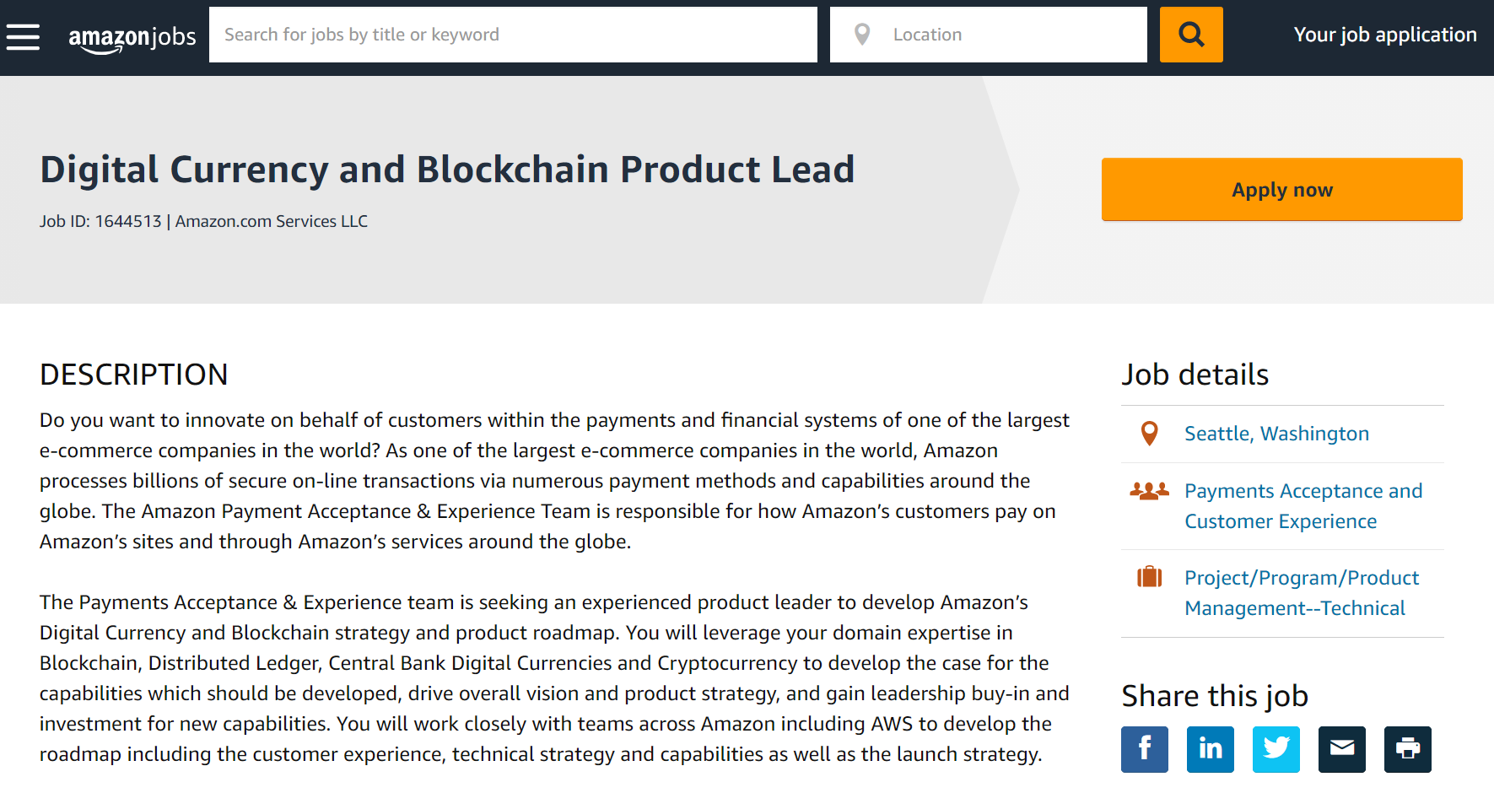Click the Digital Currency and Blockchain Product Lead heading
The width and height of the screenshot is (1494, 793).
point(447,170)
